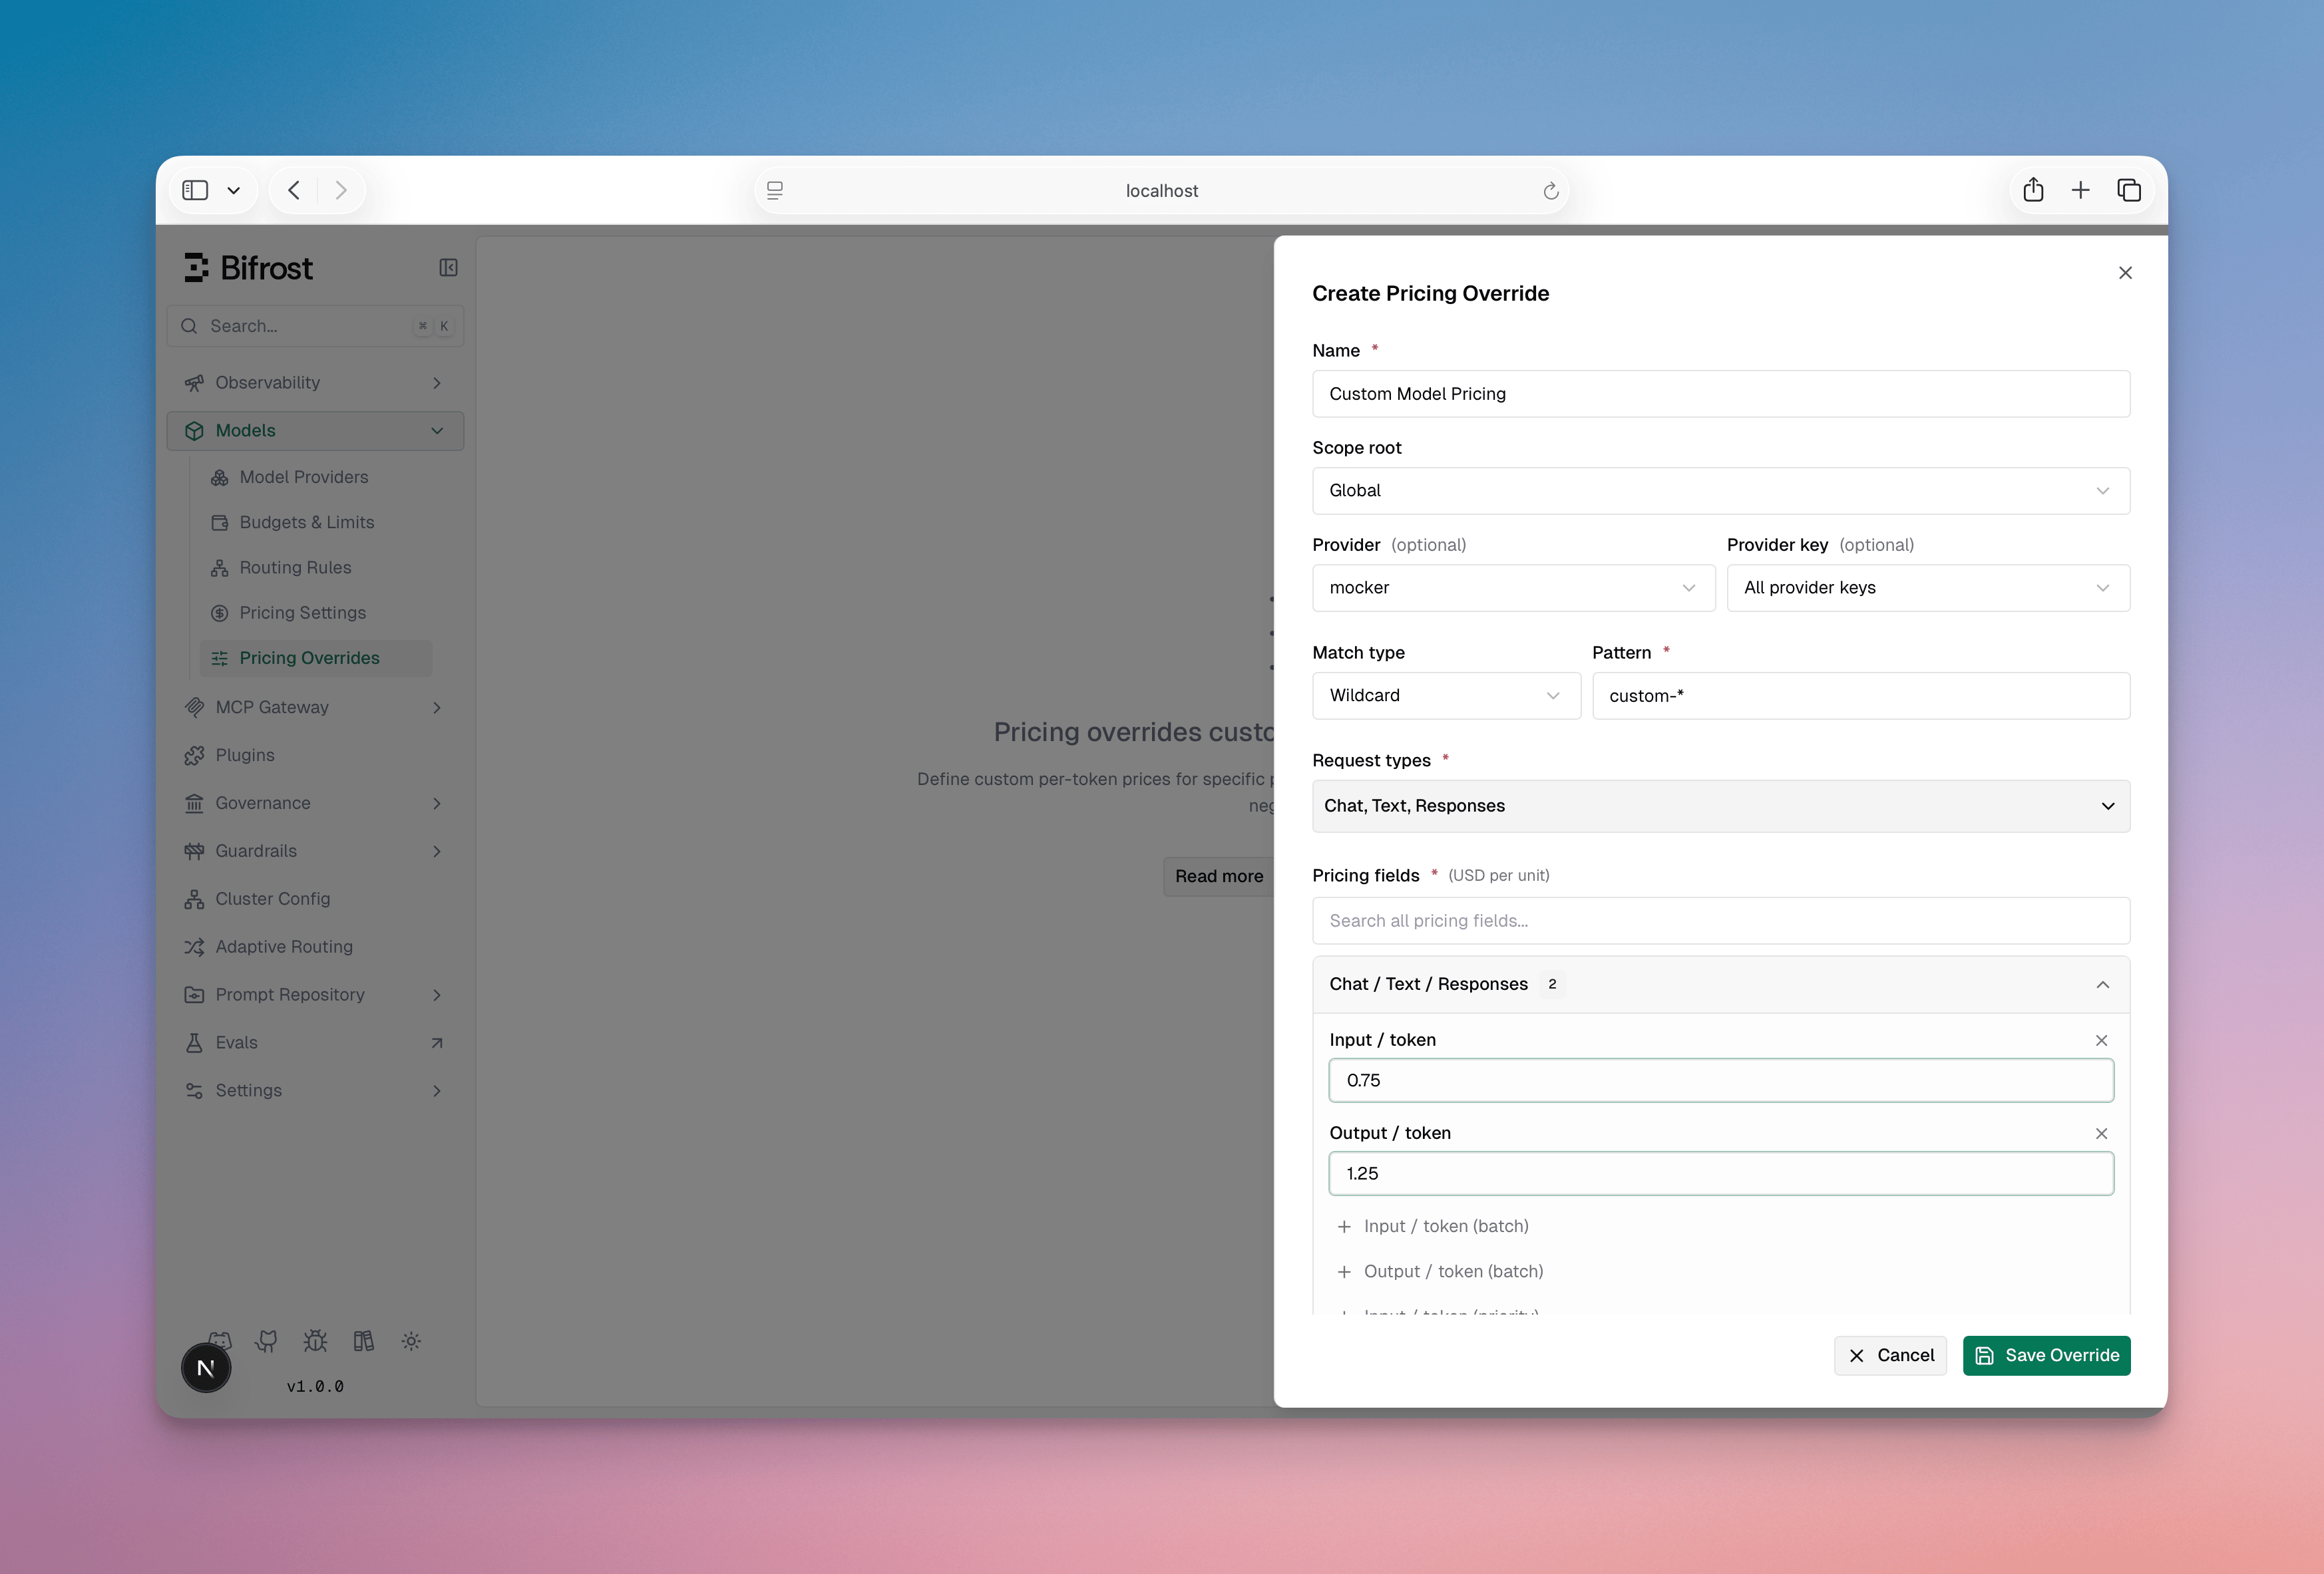
Task: Remove the Input / token pricing field
Action: 2101,1040
